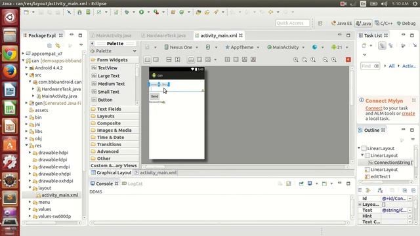Image resolution: width=420 pixels, height=236 pixels.
Task: Select HardwareTask.java in Package Explorer
Action: (61, 89)
